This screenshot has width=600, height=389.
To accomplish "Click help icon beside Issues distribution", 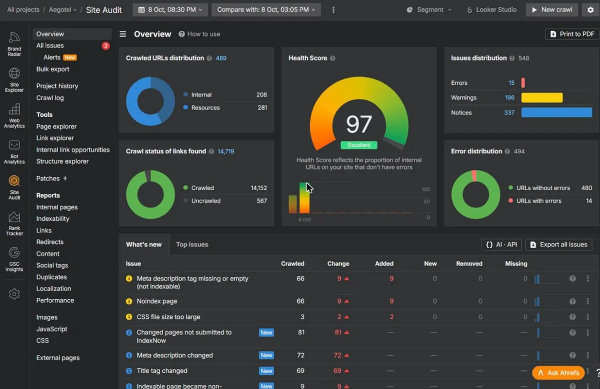I will click(x=511, y=58).
